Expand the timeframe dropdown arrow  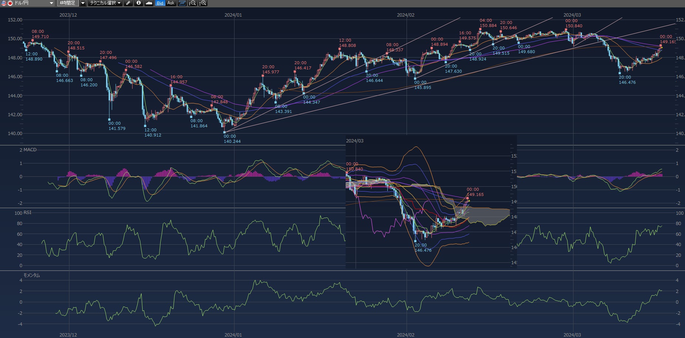click(83, 3)
